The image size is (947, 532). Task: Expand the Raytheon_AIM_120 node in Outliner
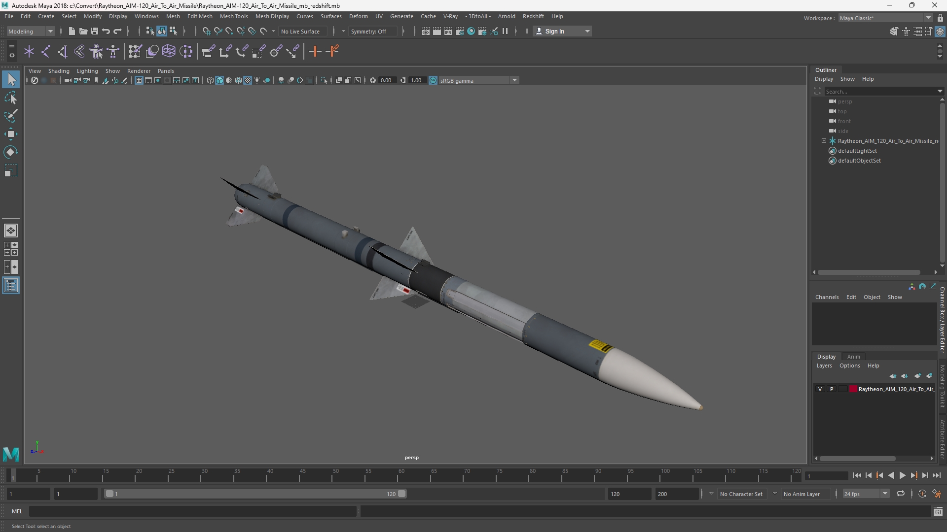tap(824, 141)
